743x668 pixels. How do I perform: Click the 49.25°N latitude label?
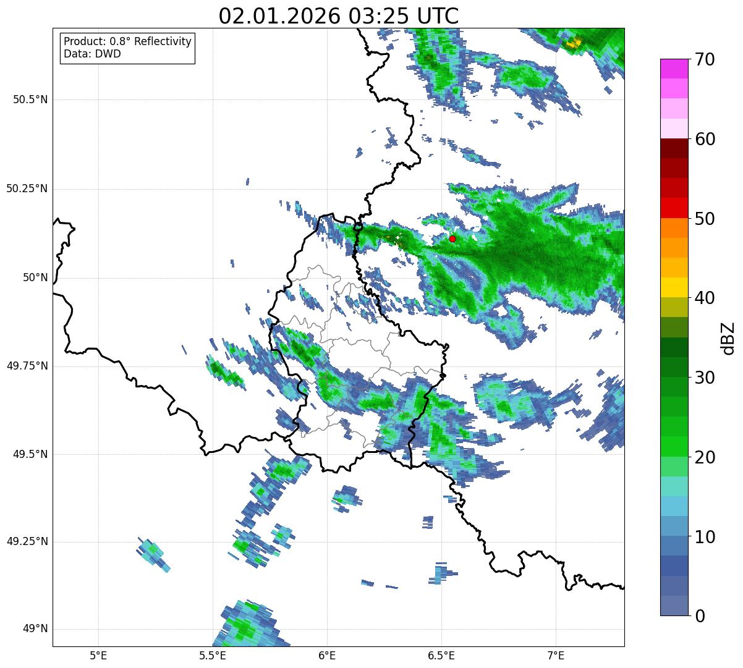pos(27,542)
